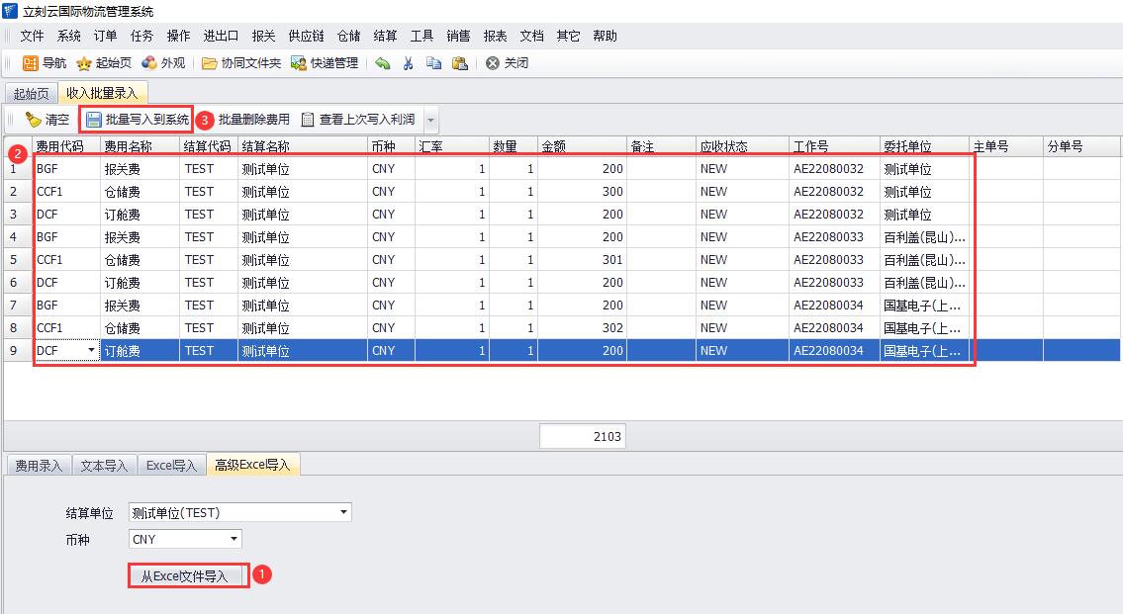Screen dimensions: 1123x614
Task: Click the copy icon in toolbar
Action: tap(433, 63)
